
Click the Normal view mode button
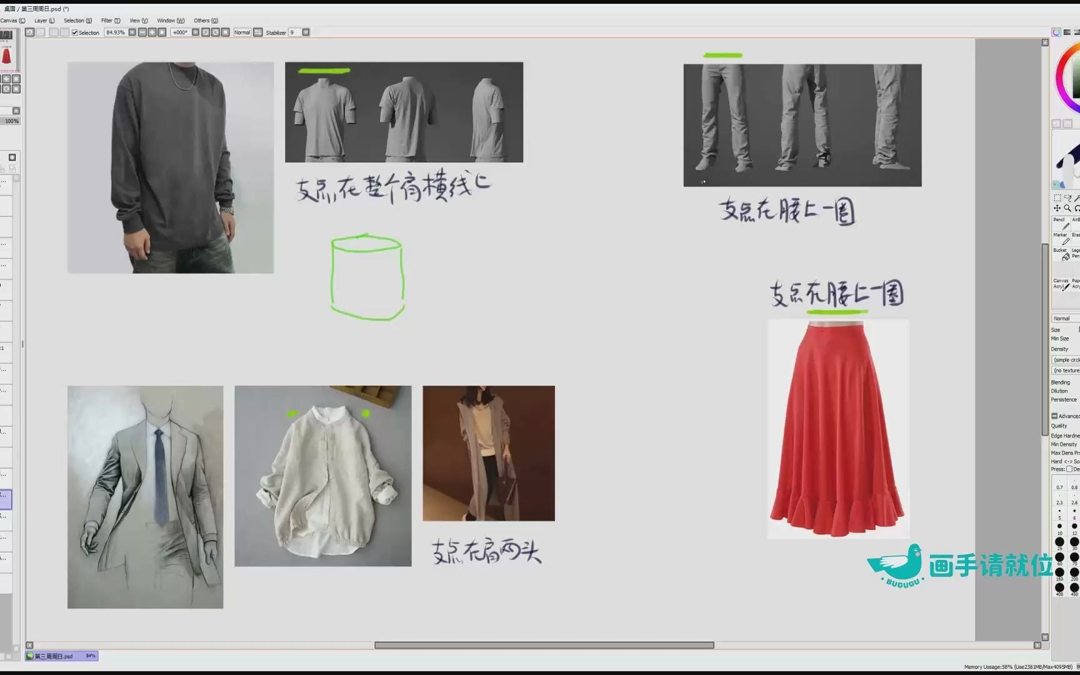(242, 32)
